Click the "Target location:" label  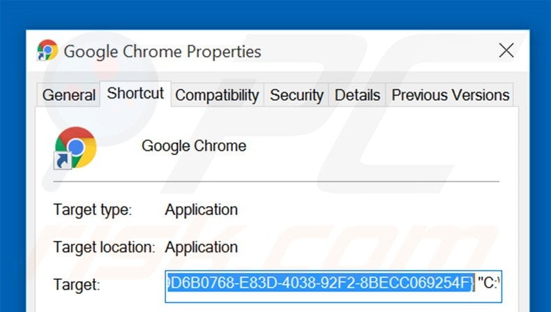tap(104, 247)
